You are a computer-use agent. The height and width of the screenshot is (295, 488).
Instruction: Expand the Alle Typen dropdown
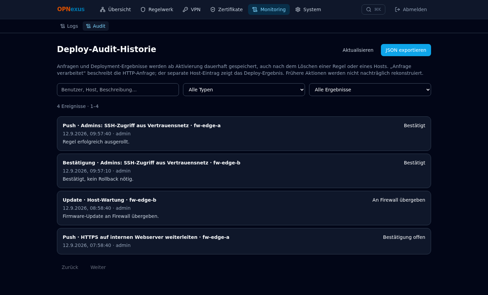coord(244,90)
